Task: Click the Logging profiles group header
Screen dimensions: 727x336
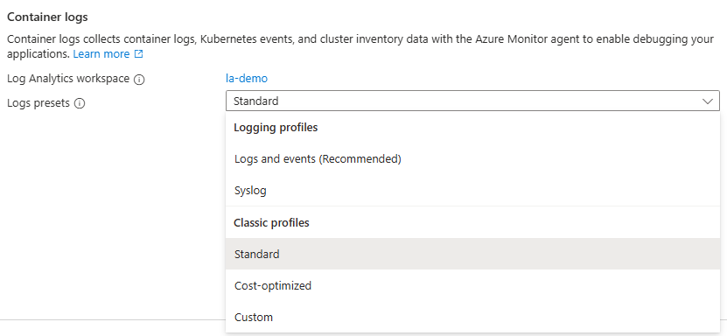Action: tap(276, 128)
